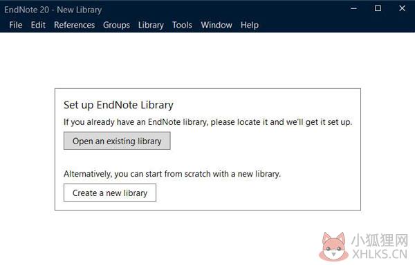Minimize the EndNote 20 window

coord(353,8)
